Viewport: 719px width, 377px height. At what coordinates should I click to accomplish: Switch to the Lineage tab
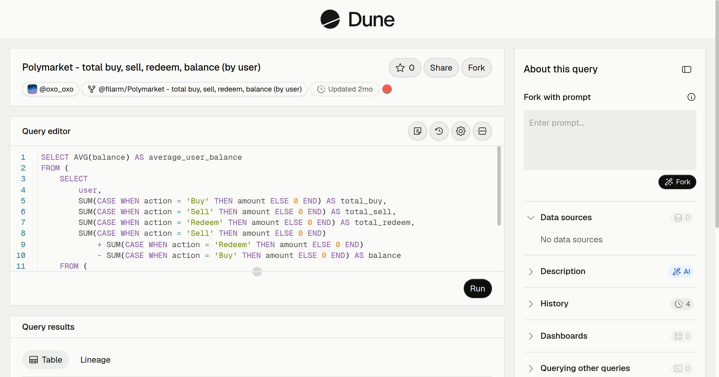click(x=95, y=360)
